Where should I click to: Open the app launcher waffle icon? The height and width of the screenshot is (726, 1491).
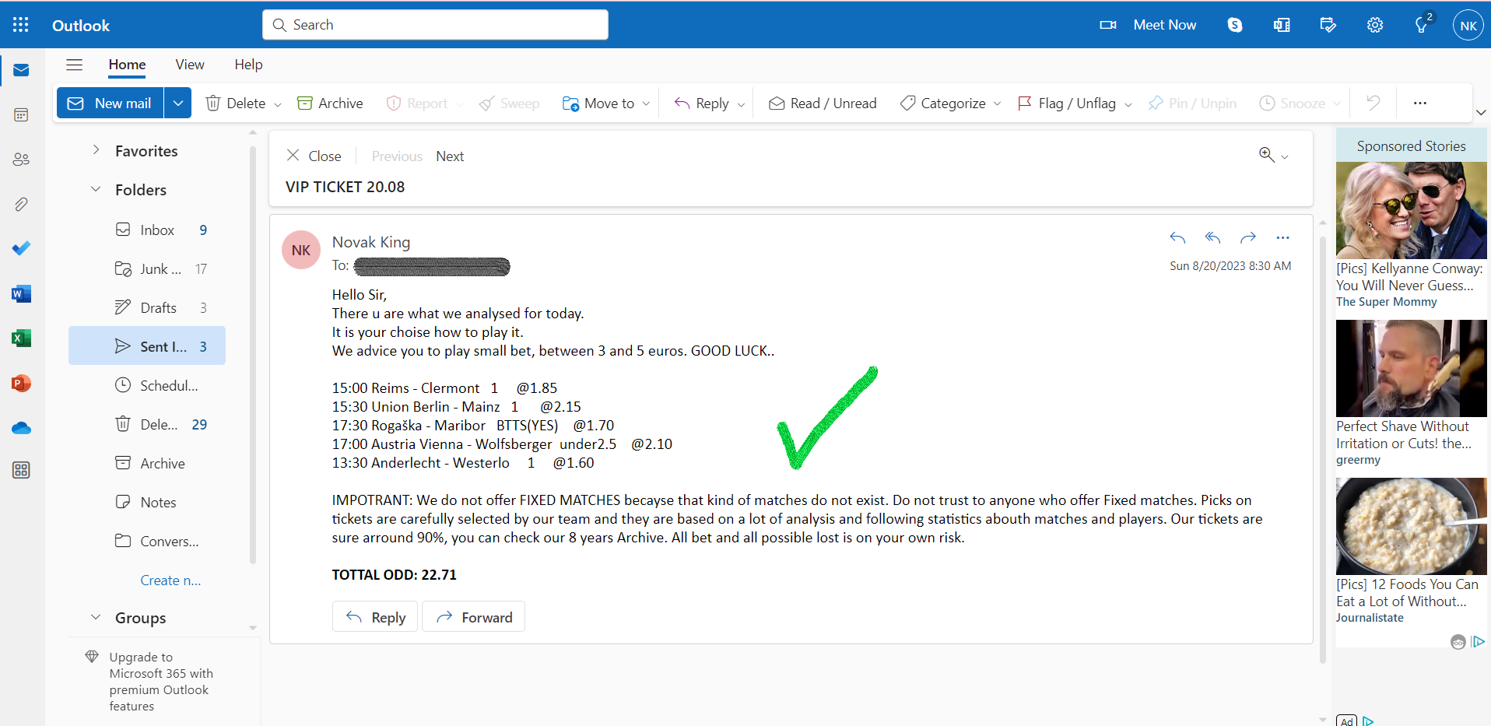tap(21, 25)
